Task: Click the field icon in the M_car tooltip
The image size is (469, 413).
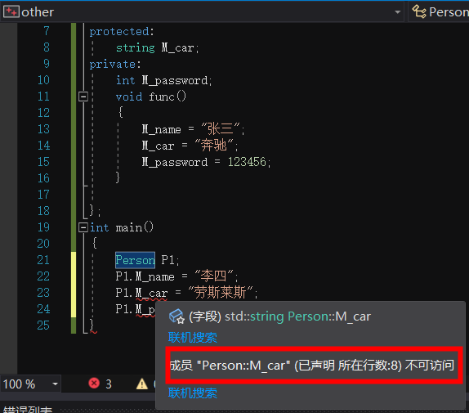Action: click(x=176, y=316)
